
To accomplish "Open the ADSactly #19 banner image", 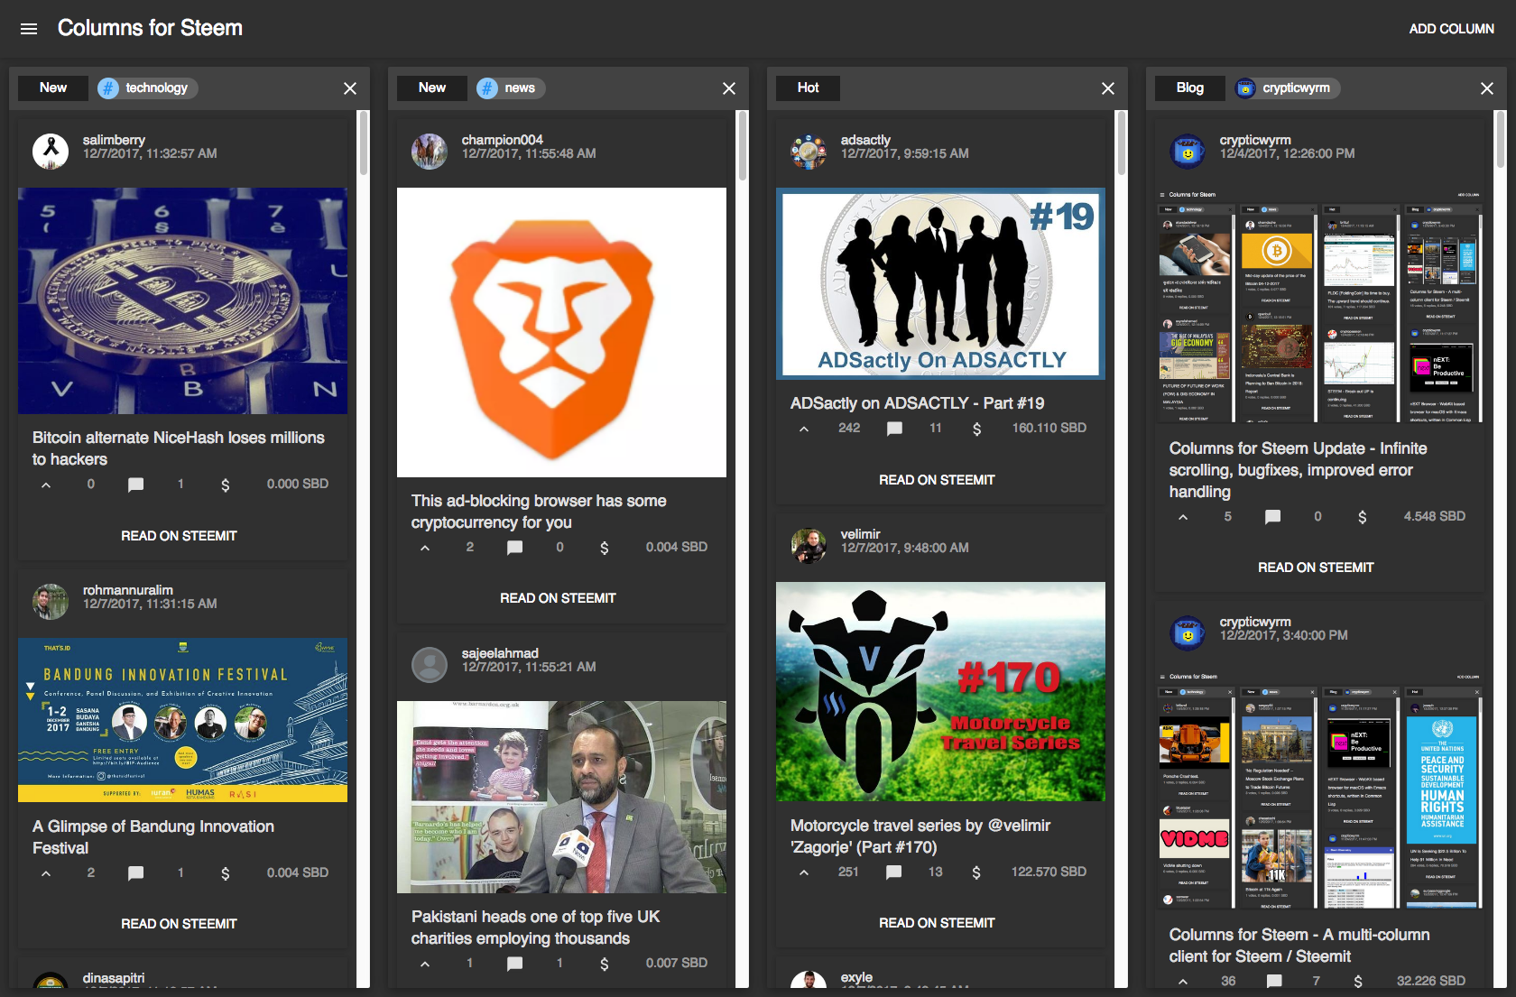I will coord(940,283).
